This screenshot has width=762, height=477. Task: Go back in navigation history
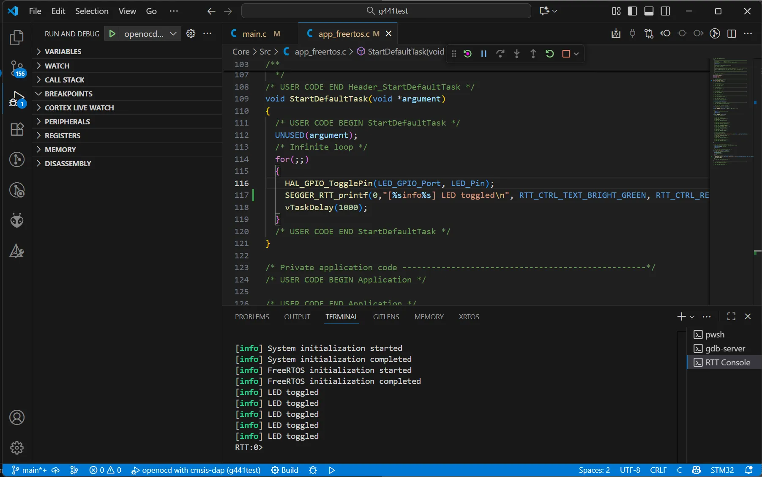tap(212, 11)
